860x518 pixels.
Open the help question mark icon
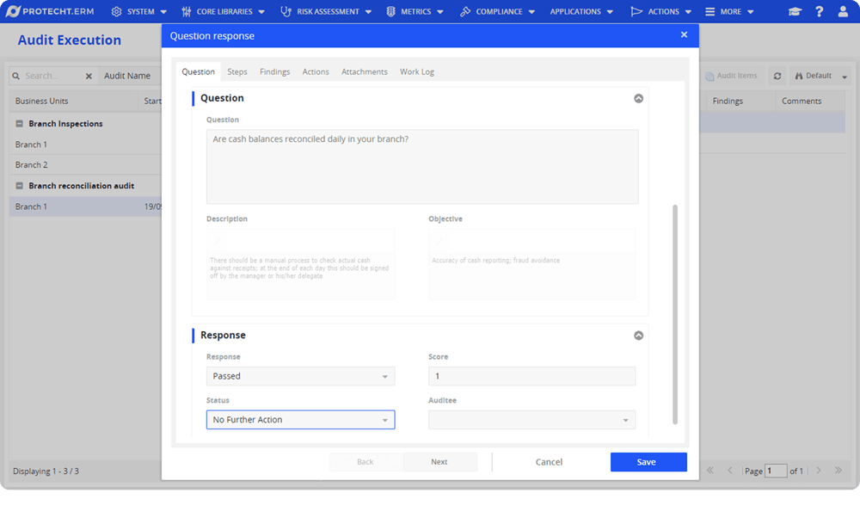(819, 12)
